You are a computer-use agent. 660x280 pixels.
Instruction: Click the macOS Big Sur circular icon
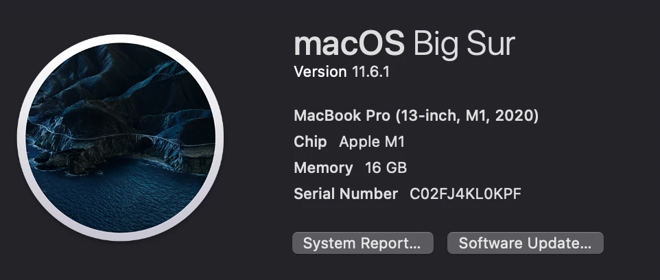pyautogui.click(x=120, y=138)
